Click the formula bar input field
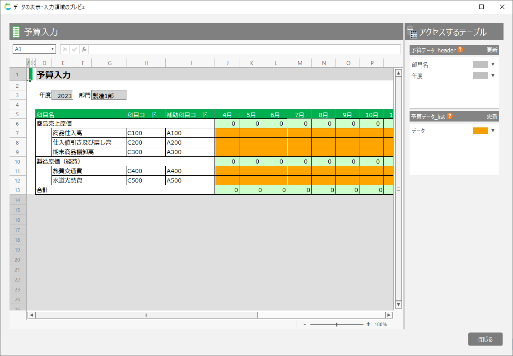Screen dimensions: 513x356 [244, 49]
